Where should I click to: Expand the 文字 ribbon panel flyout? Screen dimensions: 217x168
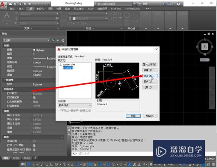(x=28, y=28)
